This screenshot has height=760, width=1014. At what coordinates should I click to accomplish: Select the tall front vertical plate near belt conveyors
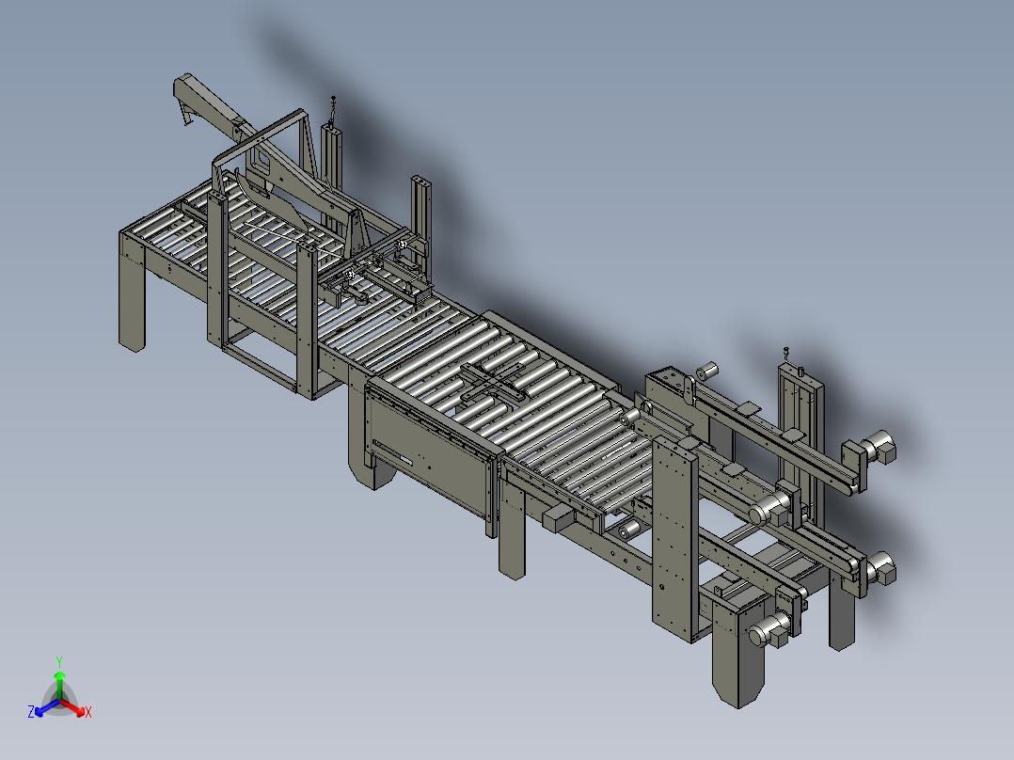pos(675,538)
